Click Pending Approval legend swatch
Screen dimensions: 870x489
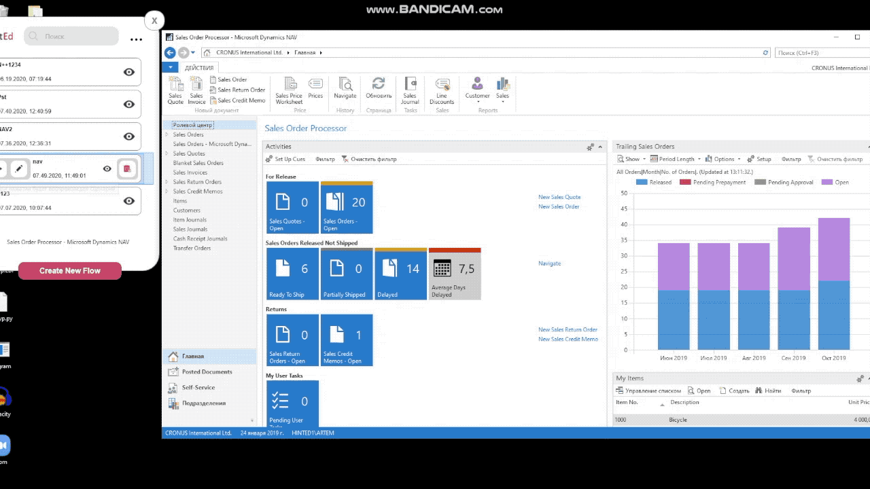[760, 182]
